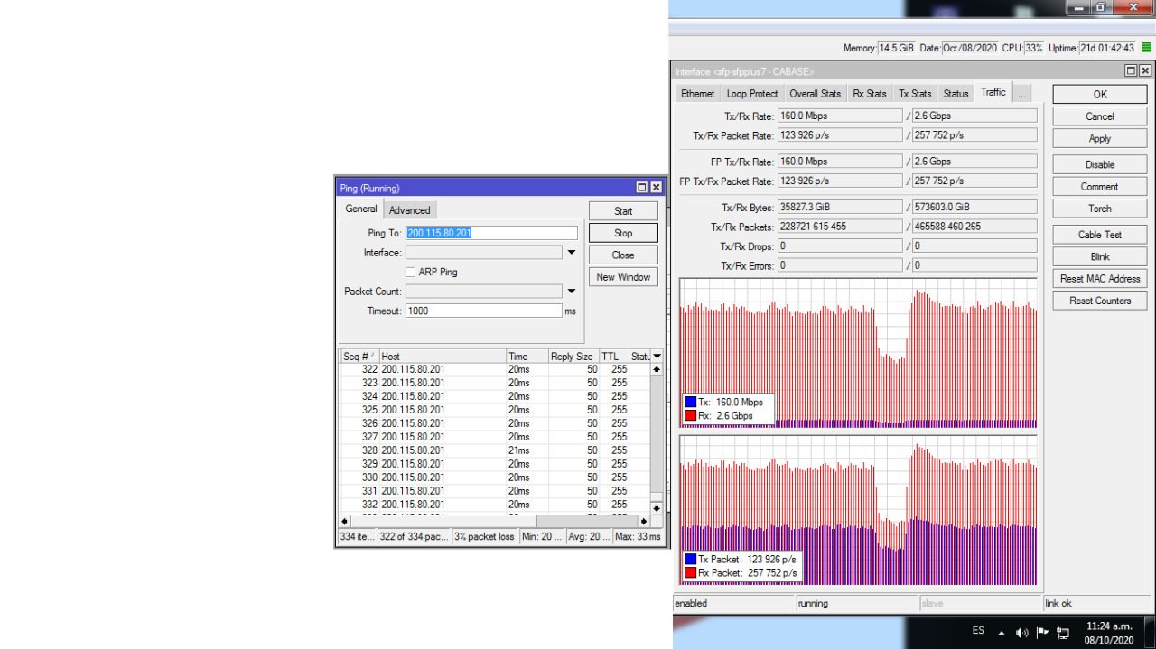Open the Packet Count dropdown arrow
Image resolution: width=1156 pixels, height=649 pixels.
572,291
